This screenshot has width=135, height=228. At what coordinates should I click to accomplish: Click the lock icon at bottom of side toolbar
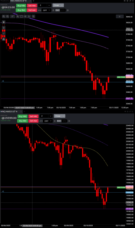pos(4,39)
